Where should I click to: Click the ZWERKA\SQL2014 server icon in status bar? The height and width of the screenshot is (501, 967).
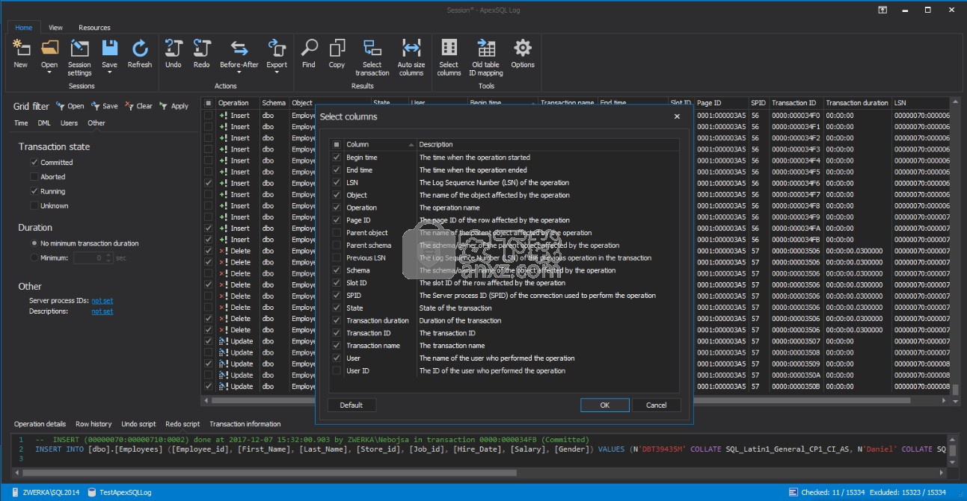(x=15, y=492)
